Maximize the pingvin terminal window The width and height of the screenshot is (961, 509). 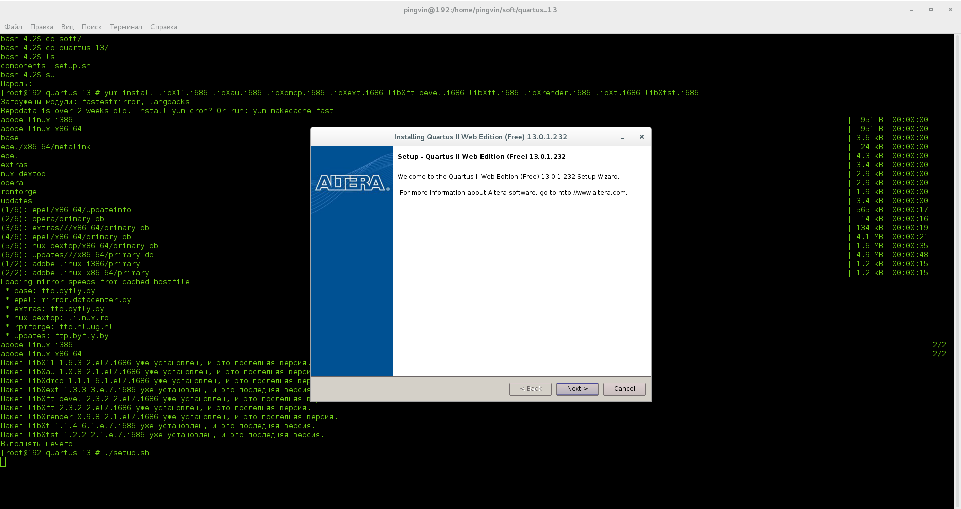point(931,9)
